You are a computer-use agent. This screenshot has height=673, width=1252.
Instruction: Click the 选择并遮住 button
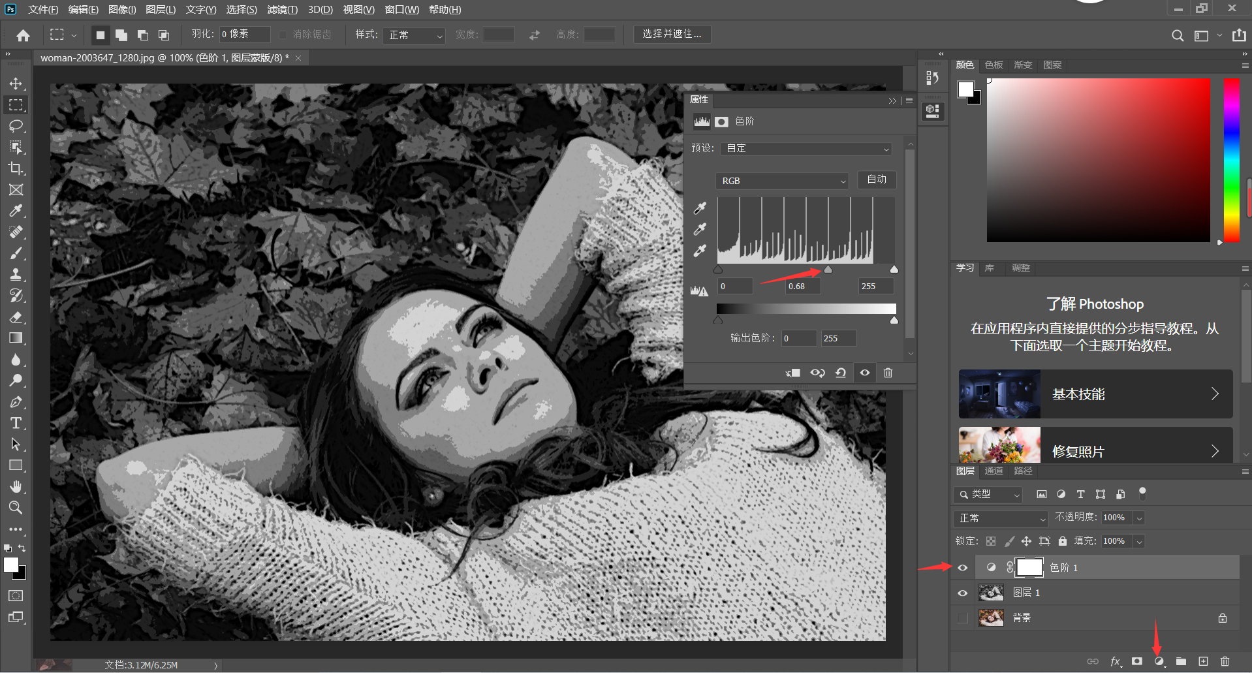click(672, 34)
